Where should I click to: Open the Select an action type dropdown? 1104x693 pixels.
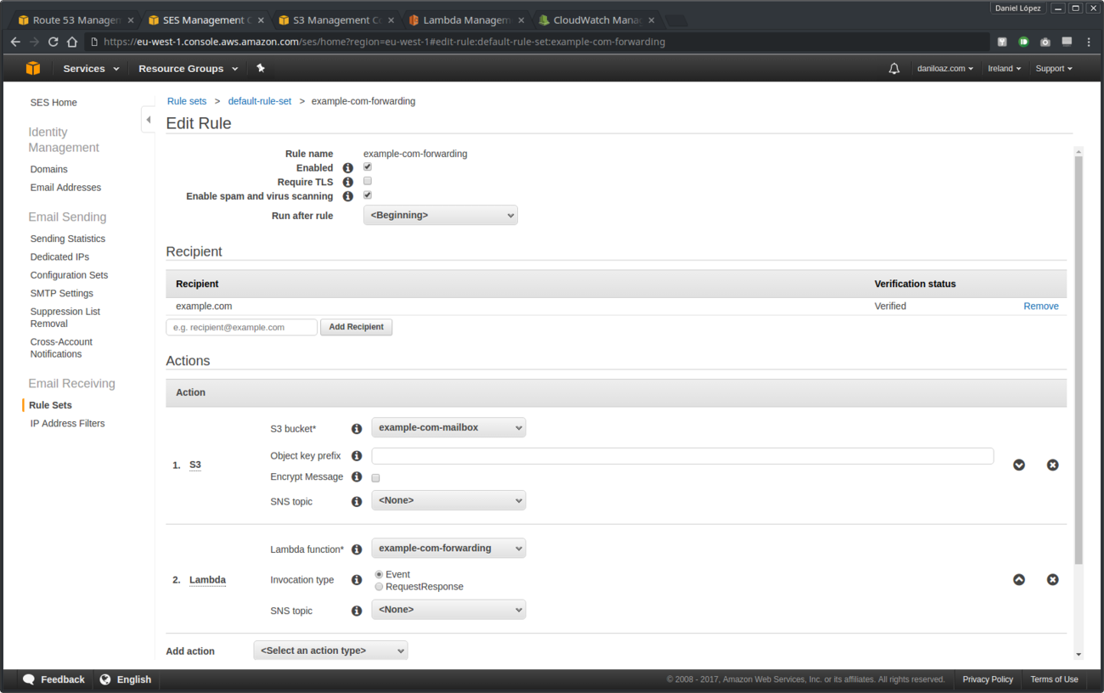click(330, 650)
